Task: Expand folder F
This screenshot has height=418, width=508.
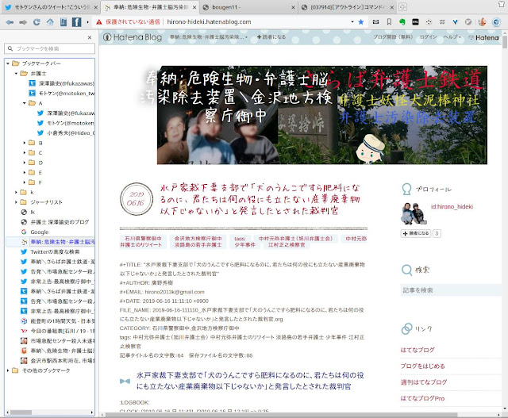Action: (25, 182)
